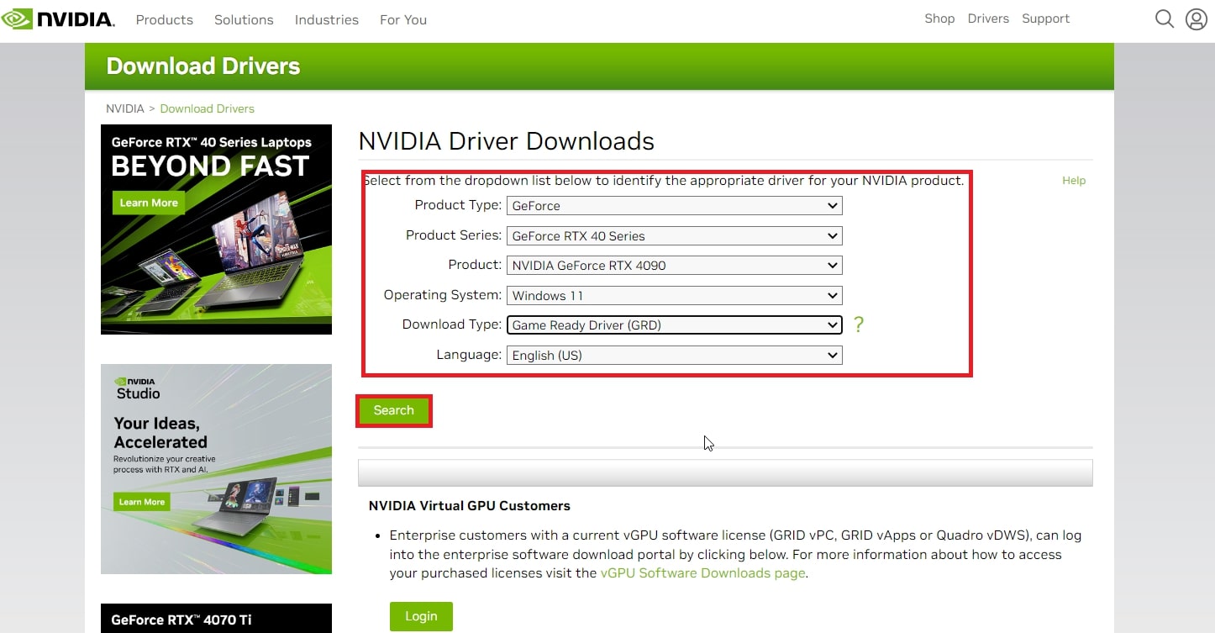Go to the Shop link
1215x633 pixels.
pyautogui.click(x=939, y=18)
